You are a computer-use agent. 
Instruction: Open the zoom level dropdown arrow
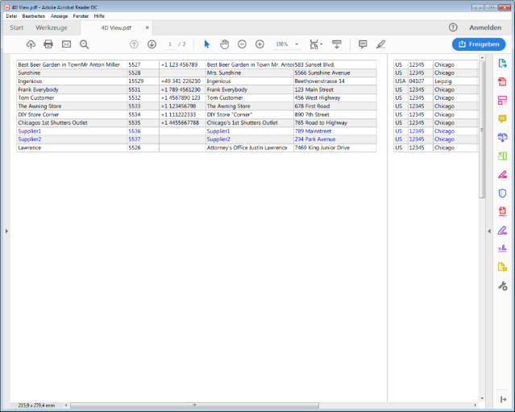point(297,44)
